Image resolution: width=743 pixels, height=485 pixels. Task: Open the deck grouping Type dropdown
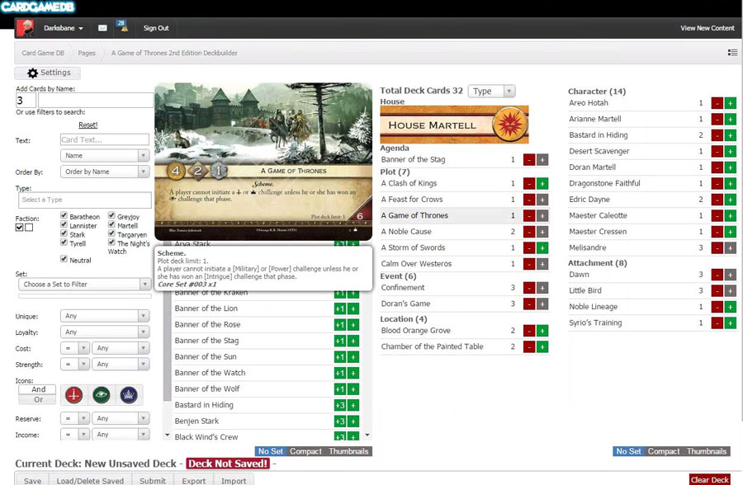point(491,92)
